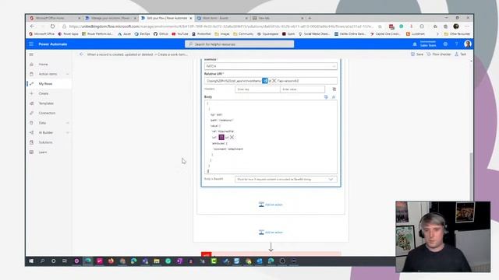Viewport: 499px width, 280px height.
Task: Open the app launcher waffle icon
Action: [31, 44]
